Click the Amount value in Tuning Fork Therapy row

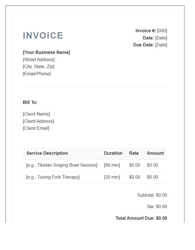(x=152, y=177)
